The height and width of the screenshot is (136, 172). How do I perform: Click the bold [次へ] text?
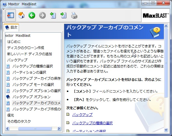pos(79,99)
